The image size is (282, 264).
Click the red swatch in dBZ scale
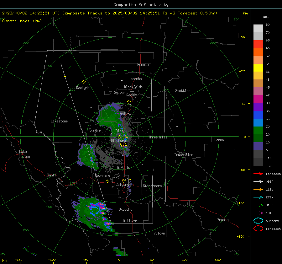pyautogui.click(x=258, y=44)
